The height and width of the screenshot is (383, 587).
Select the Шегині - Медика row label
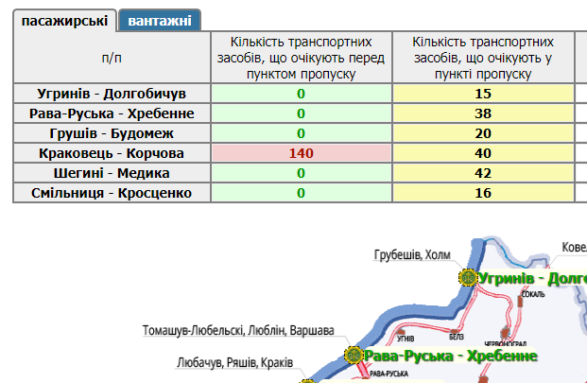pyautogui.click(x=112, y=172)
